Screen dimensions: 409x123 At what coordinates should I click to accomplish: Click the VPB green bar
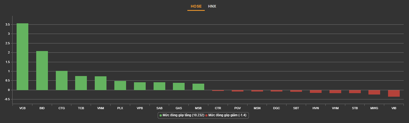[x=140, y=86]
